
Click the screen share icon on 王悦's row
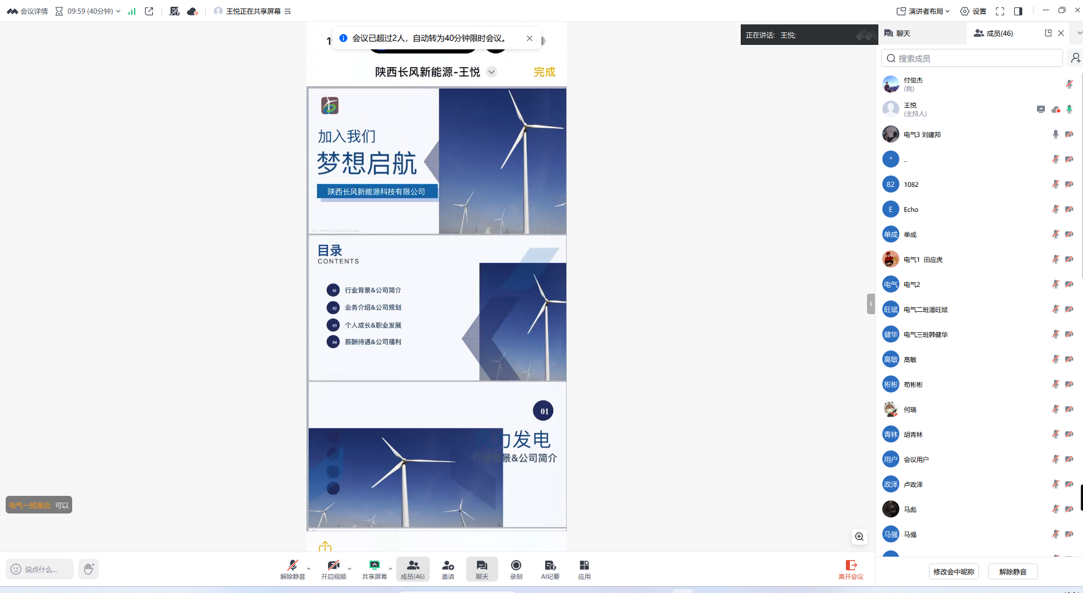1041,109
